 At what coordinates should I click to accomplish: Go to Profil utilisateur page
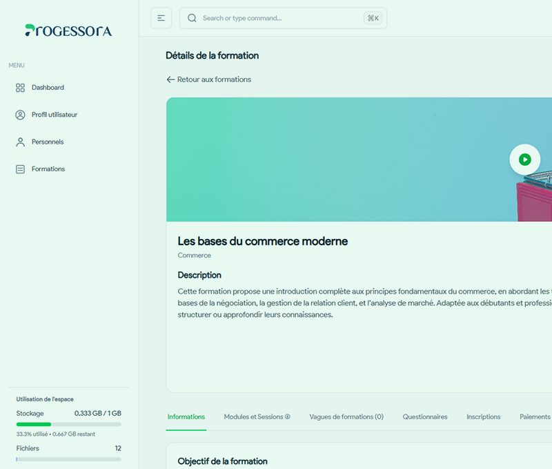(54, 115)
